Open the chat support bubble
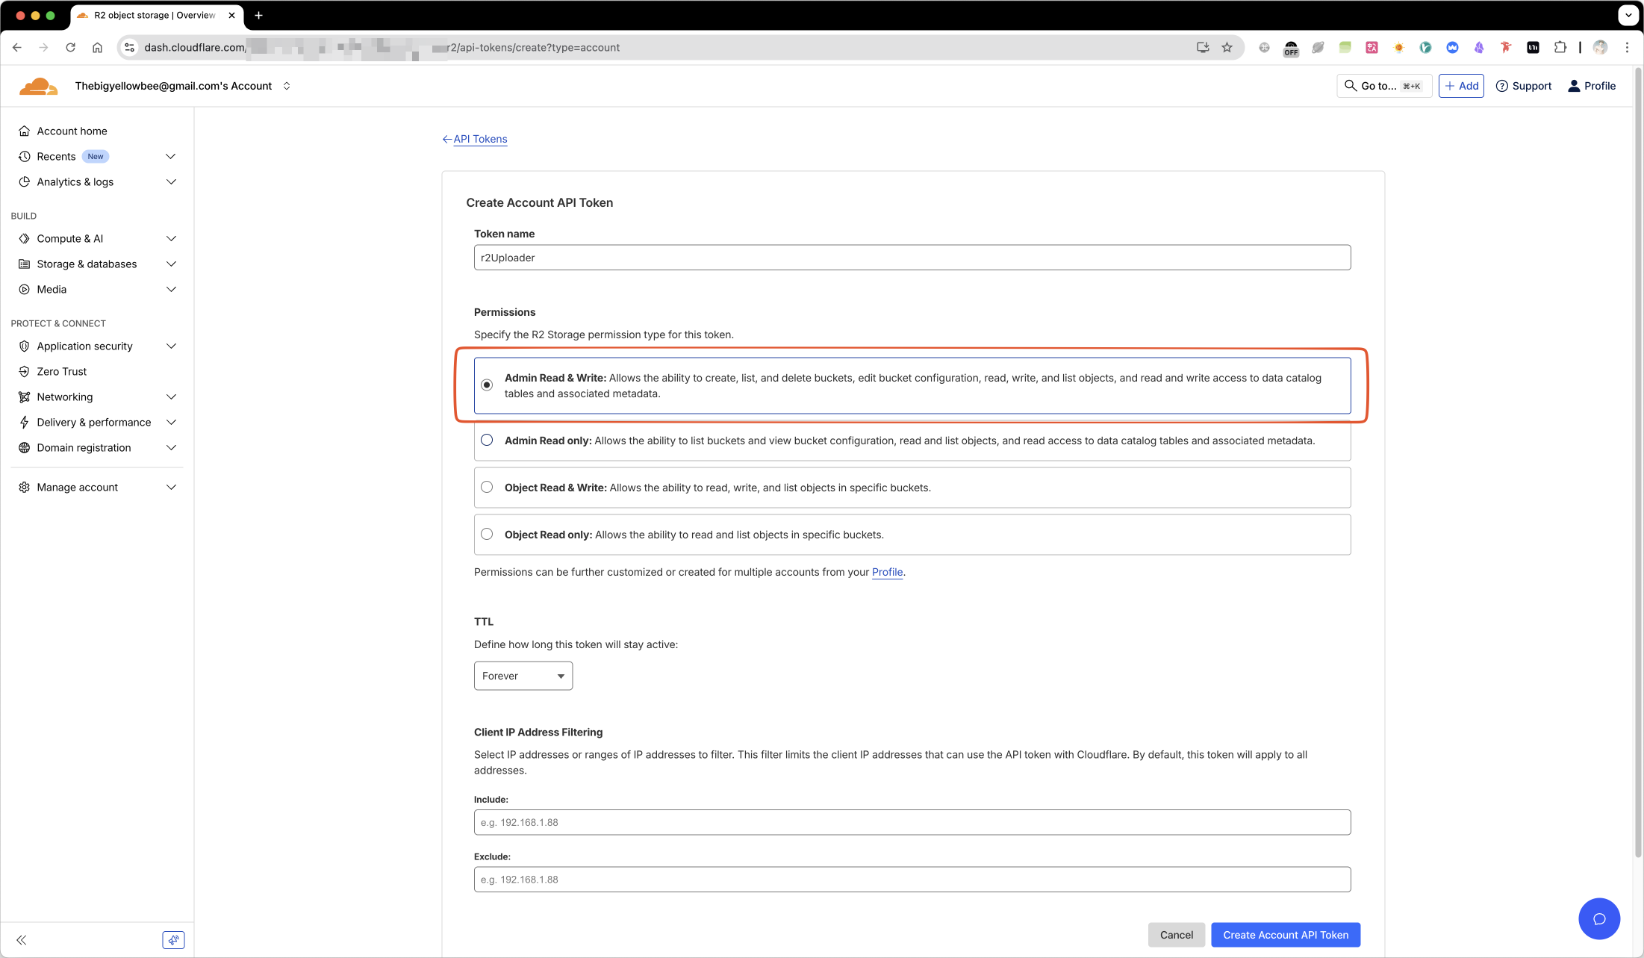Image resolution: width=1644 pixels, height=958 pixels. pyautogui.click(x=1598, y=918)
